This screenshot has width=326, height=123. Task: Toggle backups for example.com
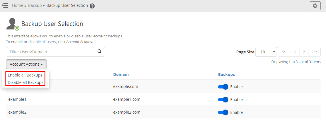(223, 87)
